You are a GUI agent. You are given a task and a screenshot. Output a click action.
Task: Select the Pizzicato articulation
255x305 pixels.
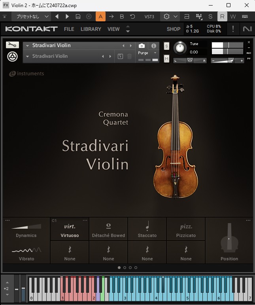click(x=186, y=229)
